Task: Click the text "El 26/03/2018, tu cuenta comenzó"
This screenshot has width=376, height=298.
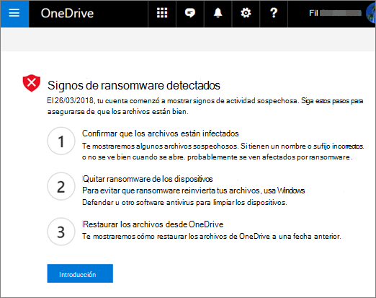Action: pos(103,101)
